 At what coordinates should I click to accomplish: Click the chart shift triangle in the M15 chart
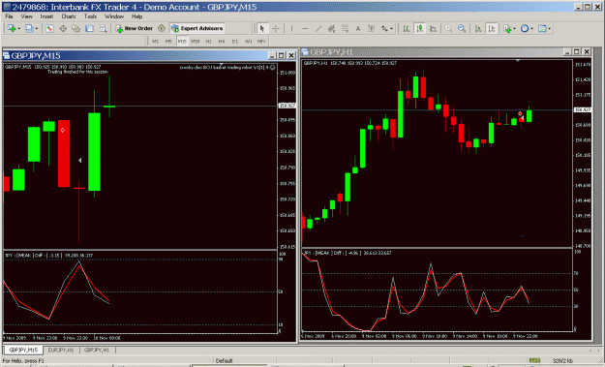[221, 65]
